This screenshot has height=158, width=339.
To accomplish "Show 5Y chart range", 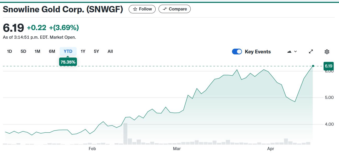I will coord(97,51).
